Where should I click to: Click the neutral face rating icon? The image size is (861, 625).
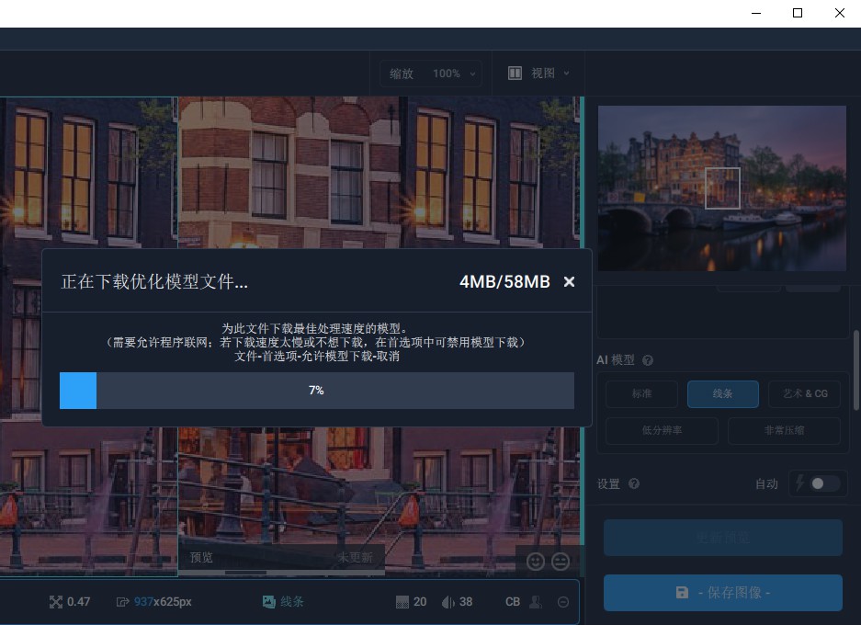561,562
